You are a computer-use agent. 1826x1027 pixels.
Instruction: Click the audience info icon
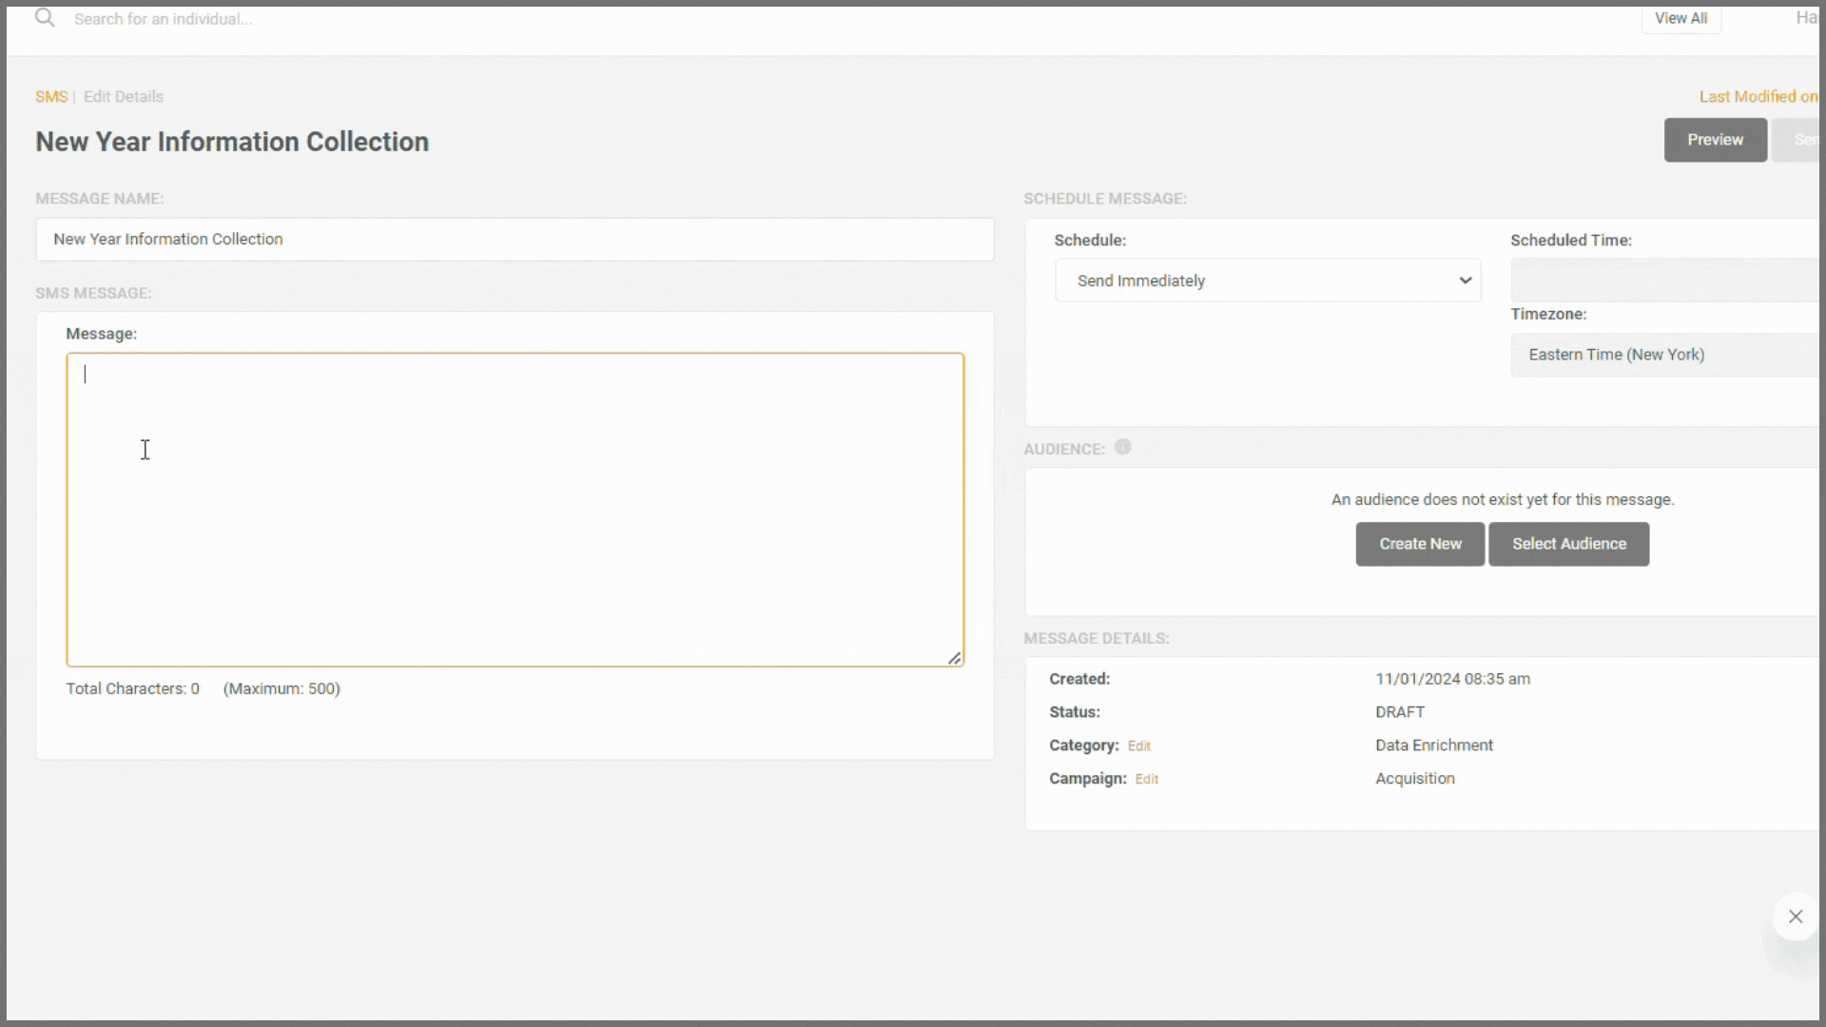tap(1122, 447)
